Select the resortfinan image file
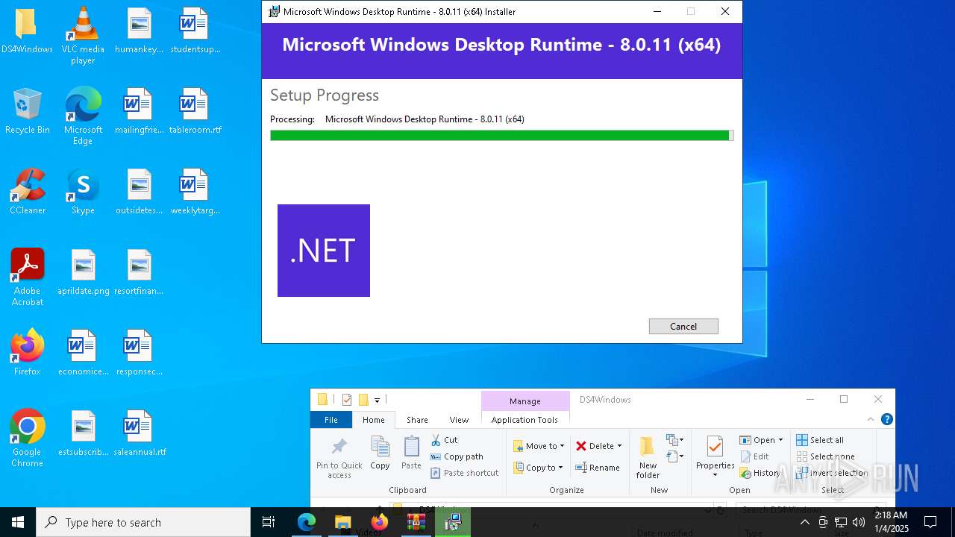This screenshot has width=955, height=537. [140, 273]
